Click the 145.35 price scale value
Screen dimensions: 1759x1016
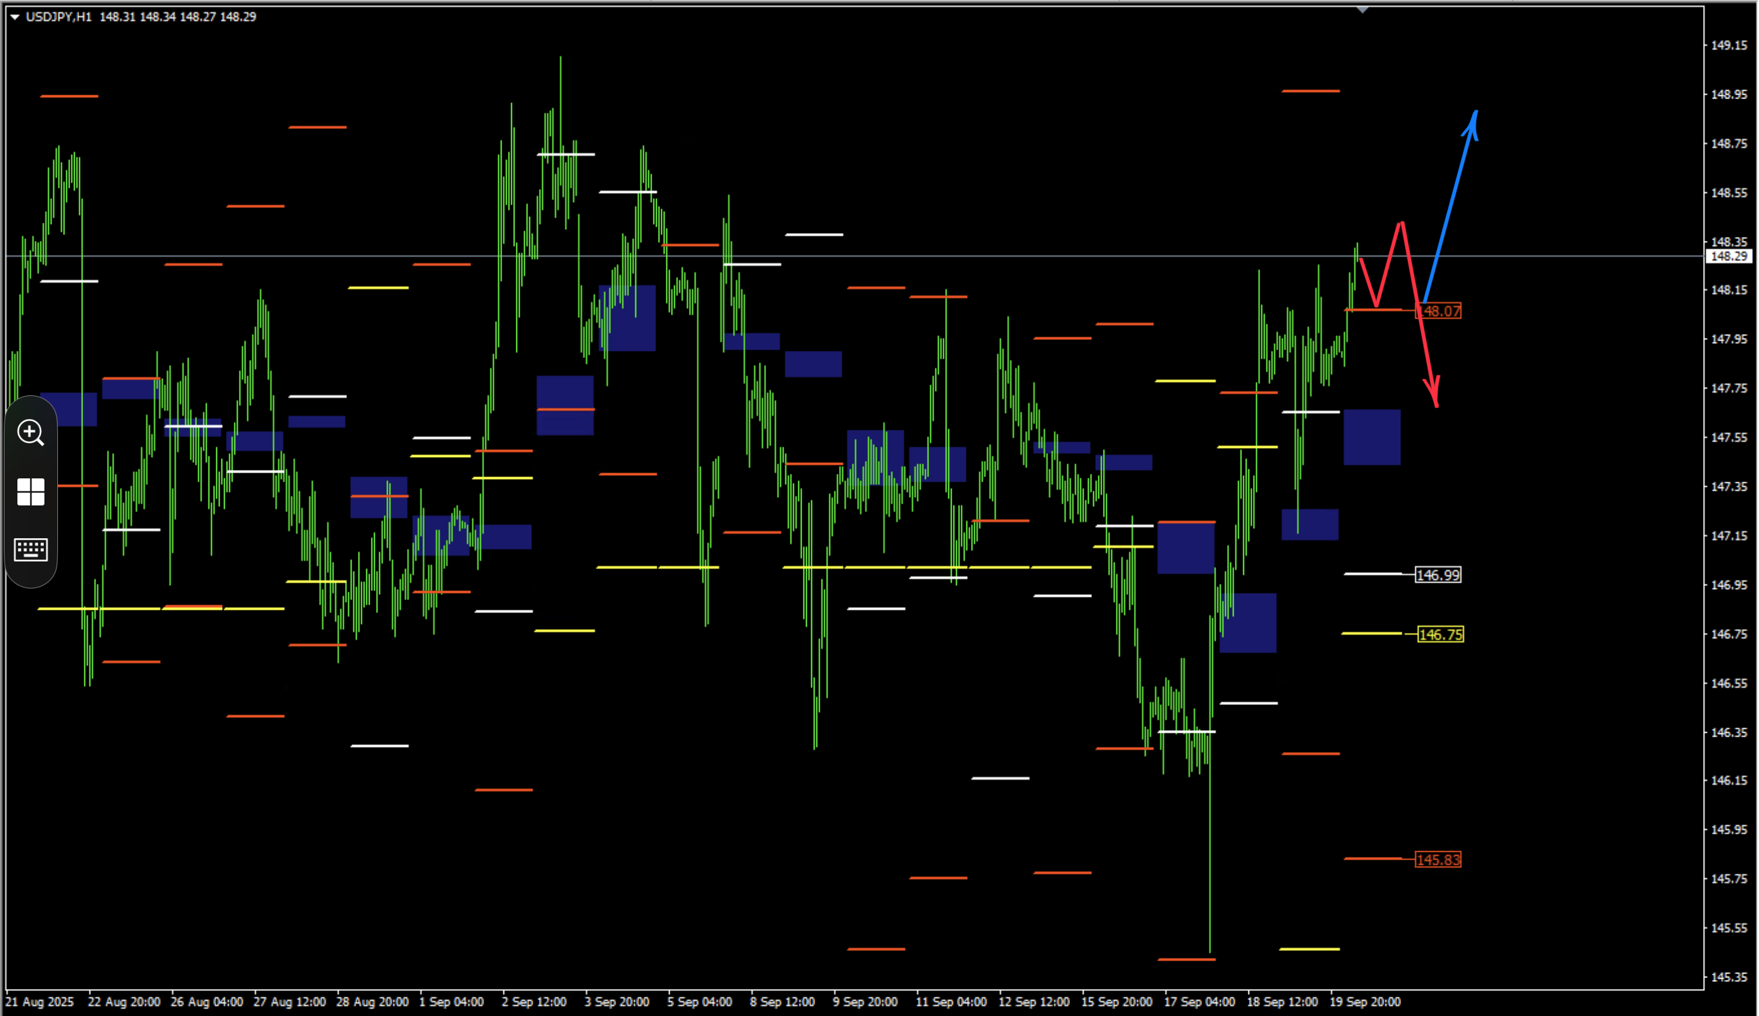1729,977
